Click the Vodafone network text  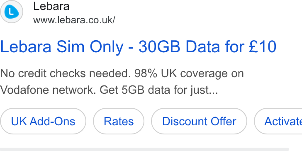[48, 90]
